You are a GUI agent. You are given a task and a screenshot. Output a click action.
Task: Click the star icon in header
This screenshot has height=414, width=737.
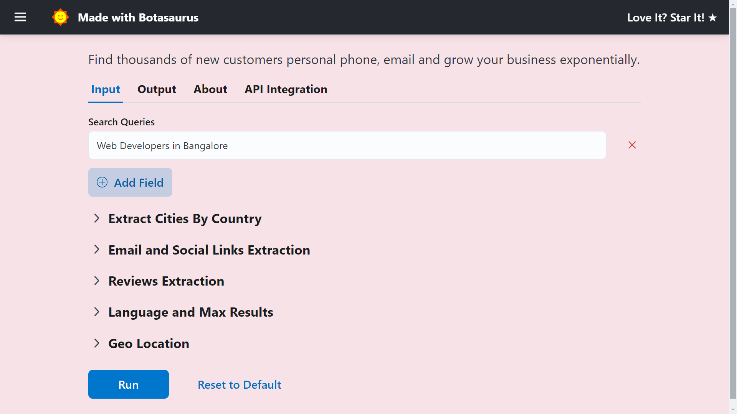713,18
